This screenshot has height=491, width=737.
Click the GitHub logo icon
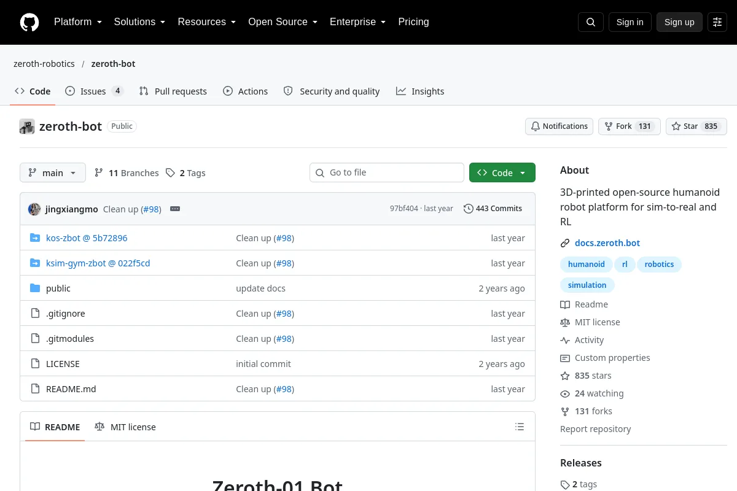tap(29, 22)
